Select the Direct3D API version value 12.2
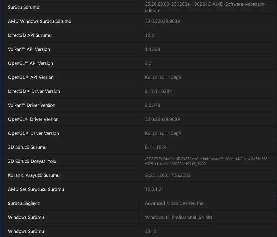The height and width of the screenshot is (237, 277). tap(149, 35)
